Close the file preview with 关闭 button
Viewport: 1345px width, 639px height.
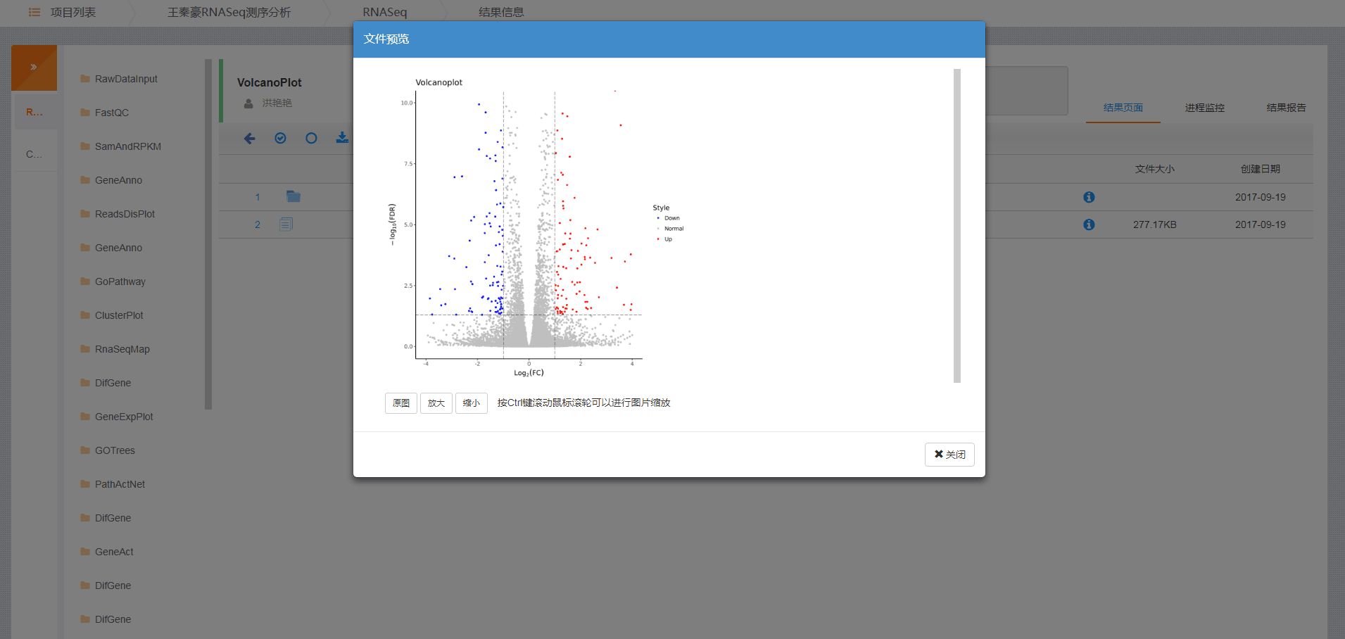click(949, 455)
